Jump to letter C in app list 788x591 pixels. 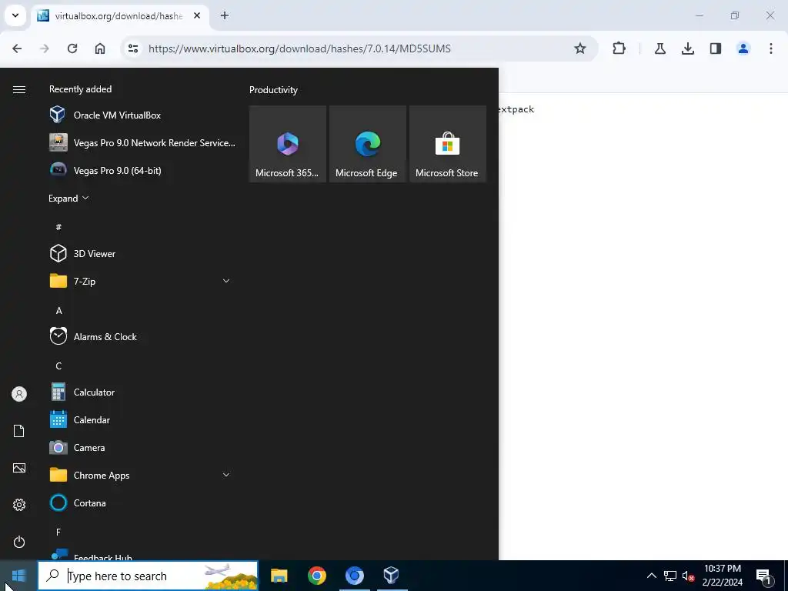click(58, 366)
